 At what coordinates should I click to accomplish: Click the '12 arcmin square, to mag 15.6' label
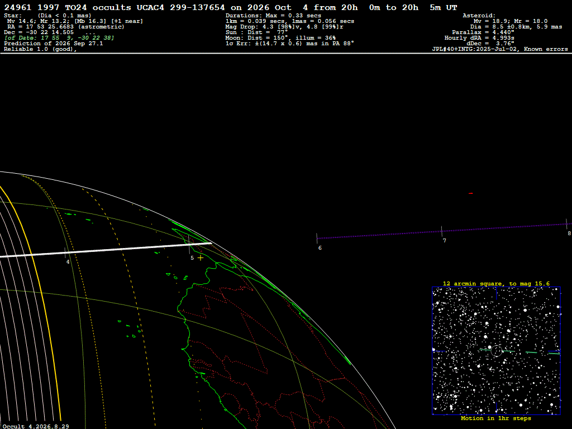click(x=496, y=283)
